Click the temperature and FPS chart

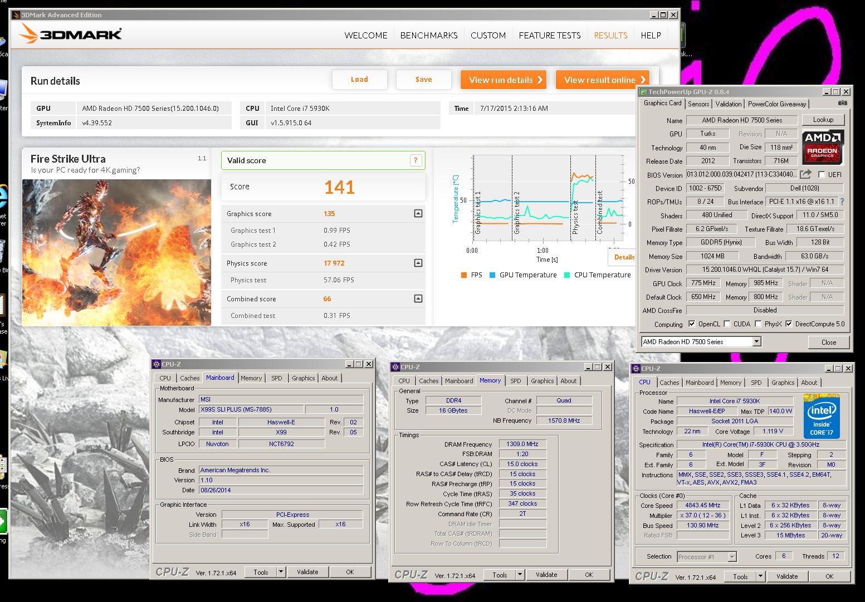[548, 199]
